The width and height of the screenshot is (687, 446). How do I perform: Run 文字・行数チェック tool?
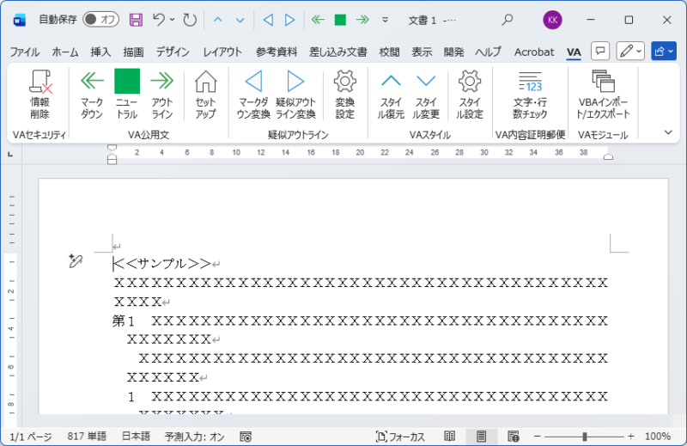(x=530, y=94)
